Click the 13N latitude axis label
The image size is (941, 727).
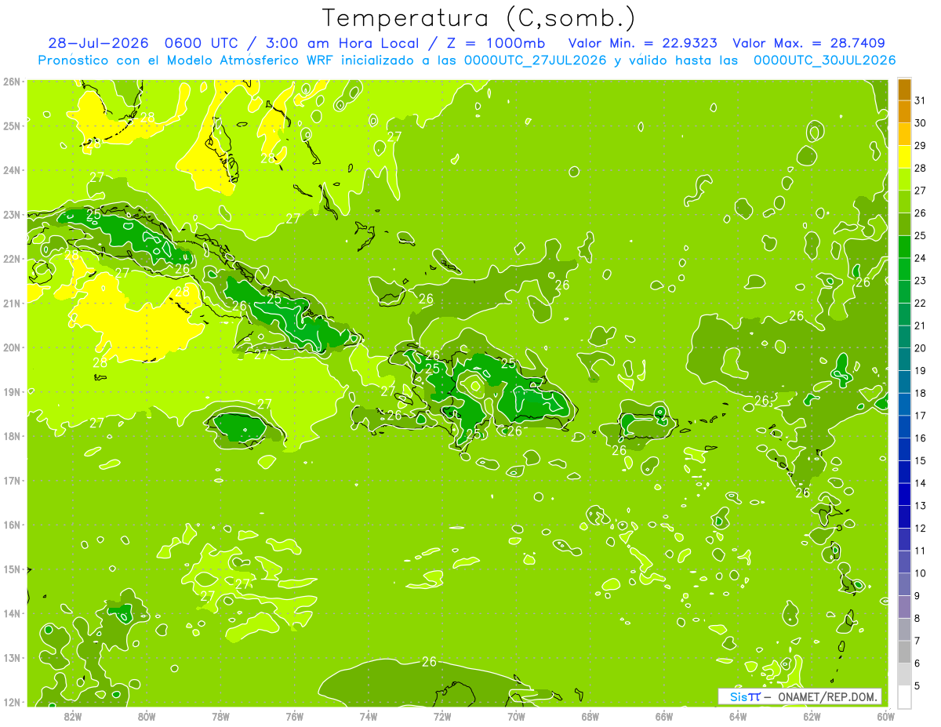click(12, 657)
